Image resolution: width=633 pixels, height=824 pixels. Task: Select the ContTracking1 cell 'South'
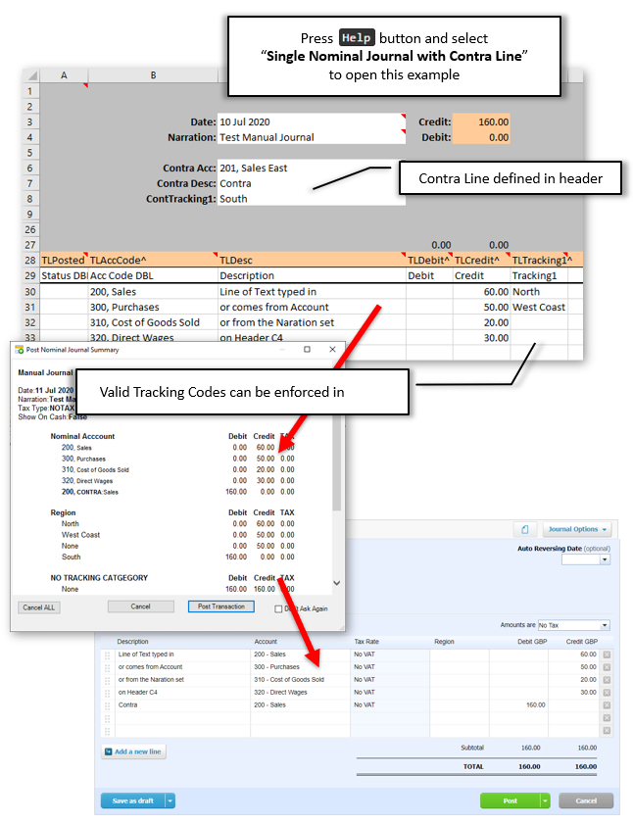[312, 199]
